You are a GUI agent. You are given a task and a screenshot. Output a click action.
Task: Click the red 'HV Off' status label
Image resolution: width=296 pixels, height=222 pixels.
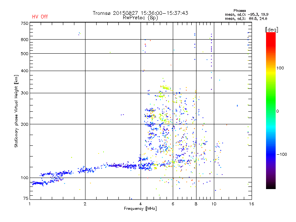40,17
